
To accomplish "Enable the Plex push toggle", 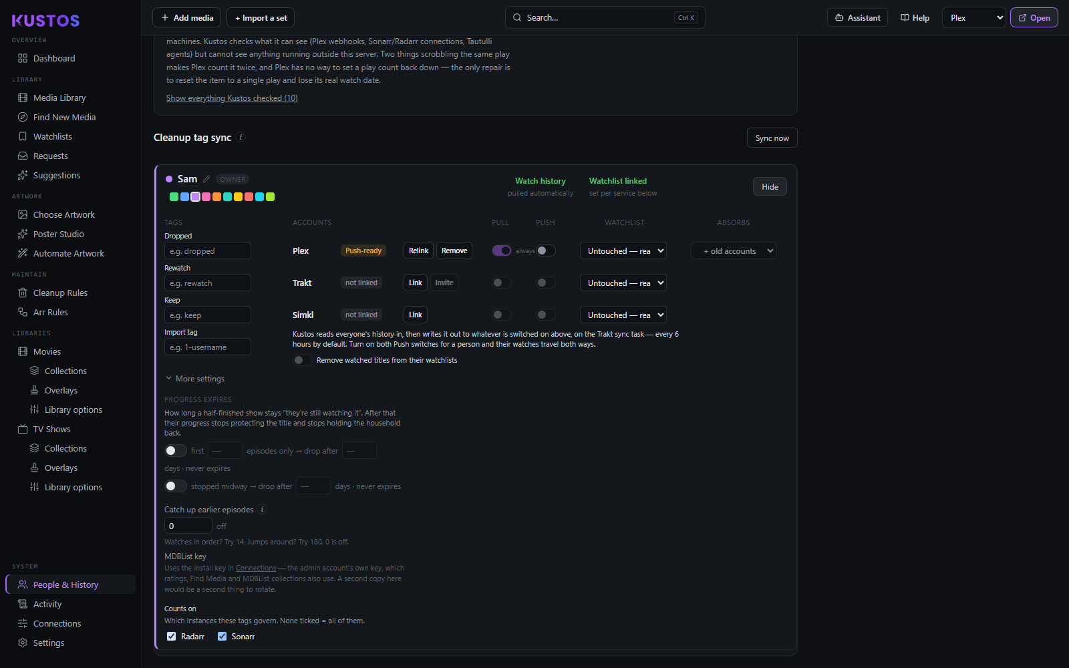I will click(546, 251).
